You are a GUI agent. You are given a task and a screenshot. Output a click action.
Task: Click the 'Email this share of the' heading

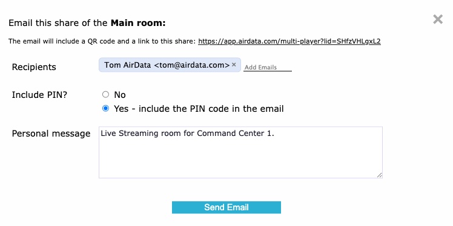point(59,23)
